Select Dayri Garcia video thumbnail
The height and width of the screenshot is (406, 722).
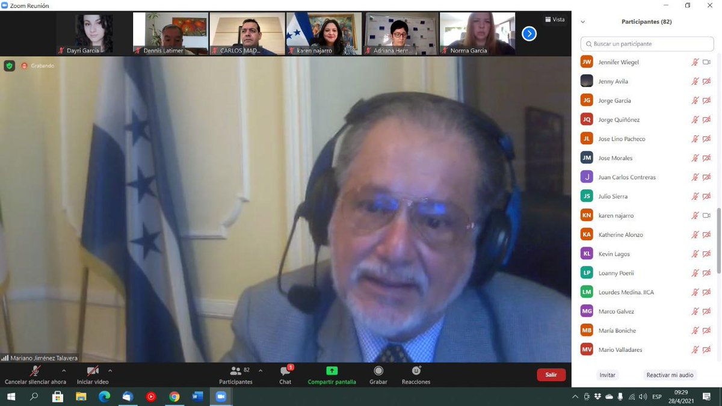point(94,34)
